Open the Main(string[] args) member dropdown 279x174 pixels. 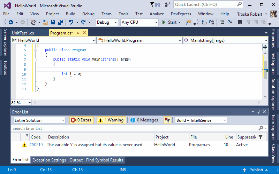pos(226,40)
